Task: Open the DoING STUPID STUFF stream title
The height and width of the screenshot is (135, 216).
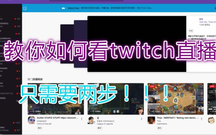Action: [58, 118]
